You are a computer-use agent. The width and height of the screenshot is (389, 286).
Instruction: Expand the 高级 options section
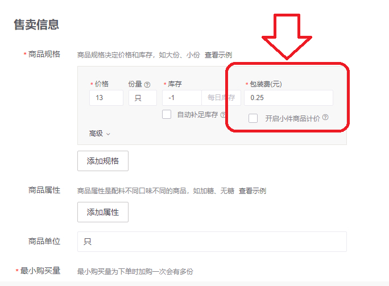100,134
